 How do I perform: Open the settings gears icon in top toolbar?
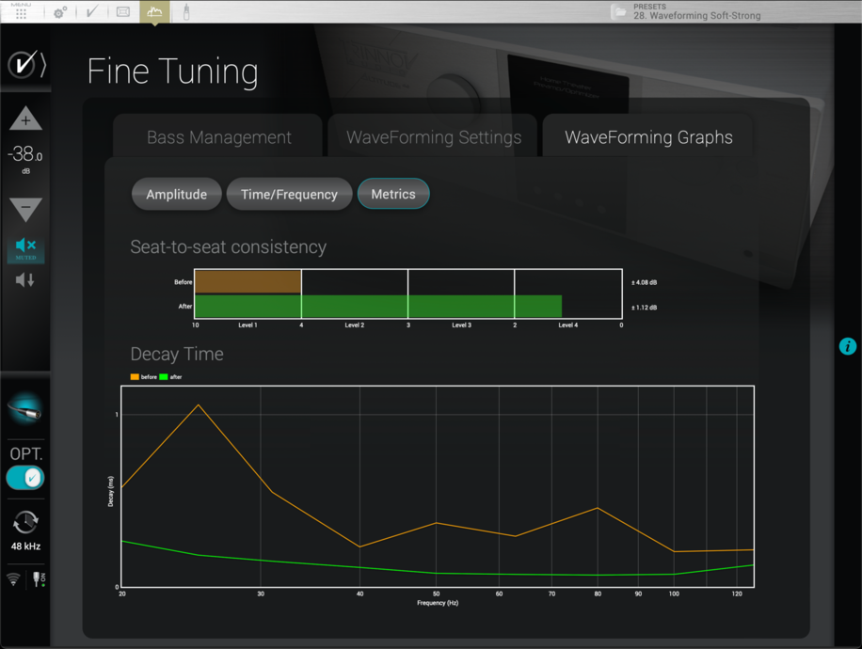(60, 12)
